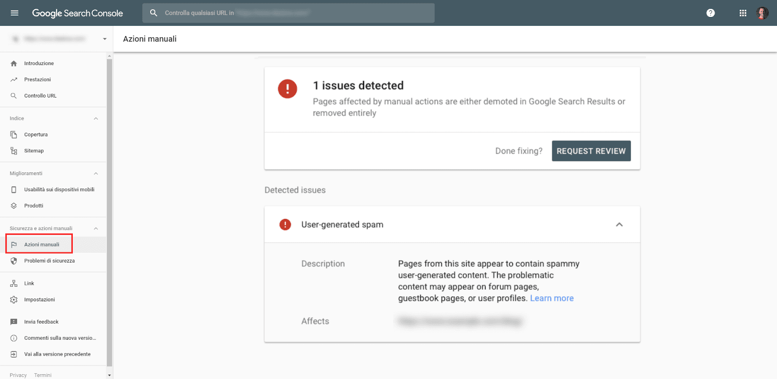Open the hamburger main menu
This screenshot has width=777, height=379.
(x=15, y=13)
